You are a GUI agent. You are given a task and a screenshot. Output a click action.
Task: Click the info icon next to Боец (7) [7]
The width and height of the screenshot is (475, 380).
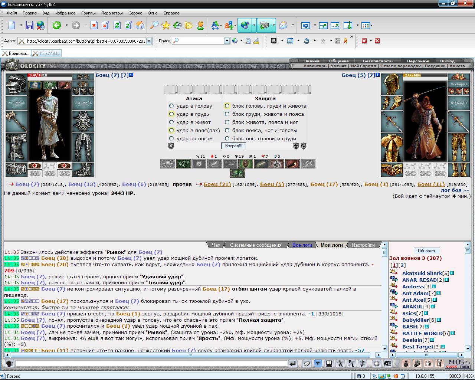(x=131, y=75)
